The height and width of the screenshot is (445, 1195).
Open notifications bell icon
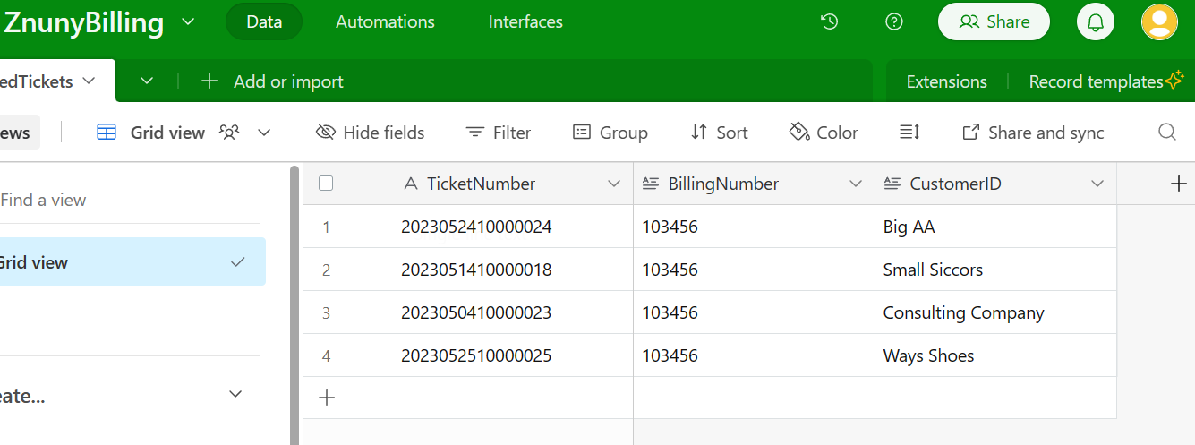click(x=1095, y=22)
